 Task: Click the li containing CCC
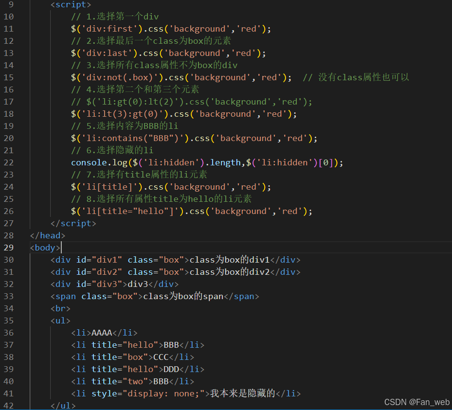tap(133, 357)
